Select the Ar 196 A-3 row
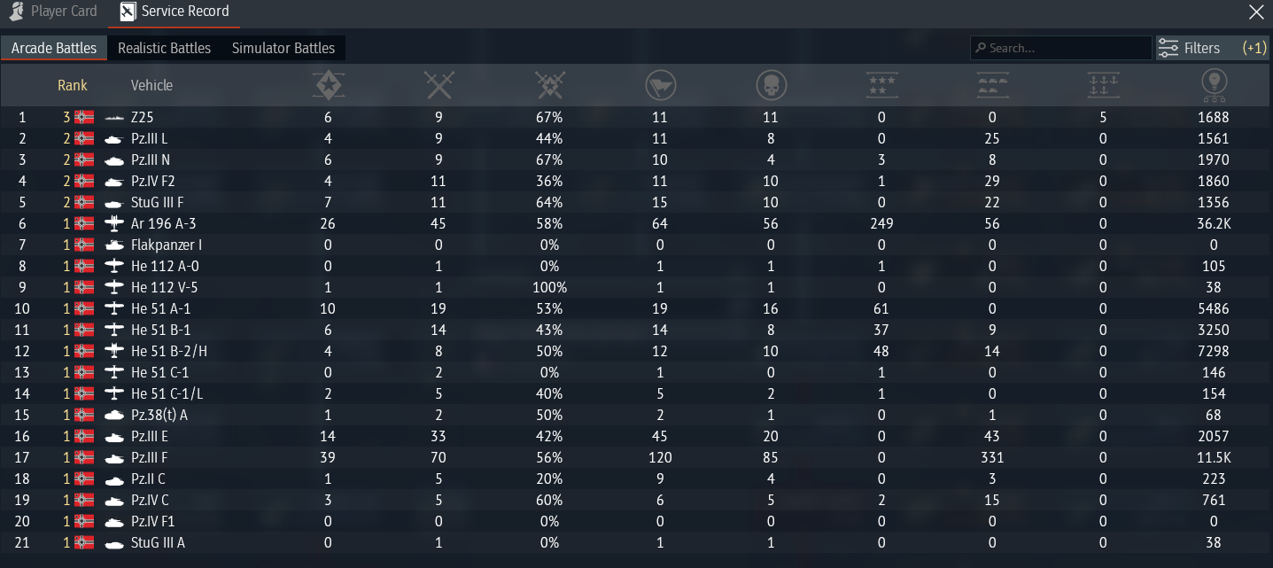 tap(636, 223)
